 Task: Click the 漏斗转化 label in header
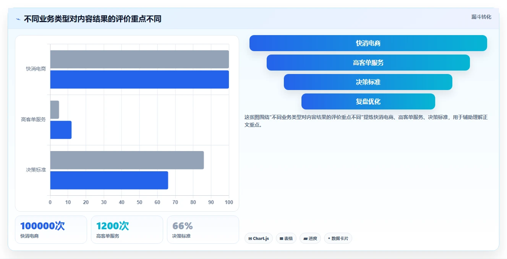coord(481,17)
